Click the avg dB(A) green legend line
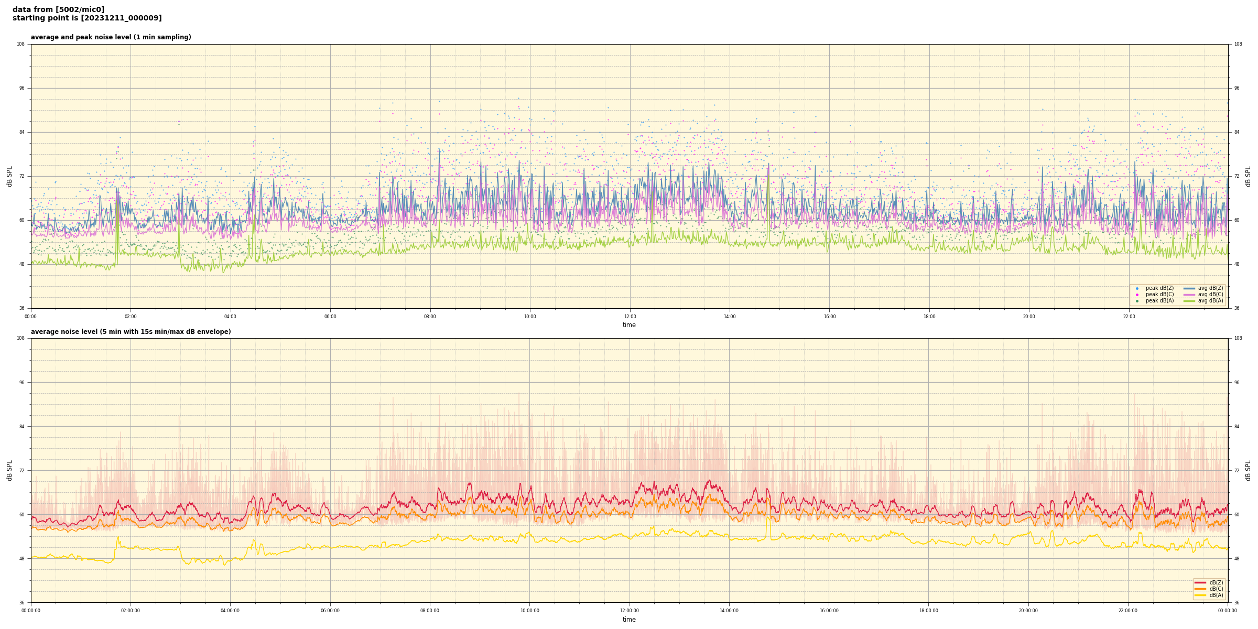1258x629 pixels. pyautogui.click(x=1189, y=301)
